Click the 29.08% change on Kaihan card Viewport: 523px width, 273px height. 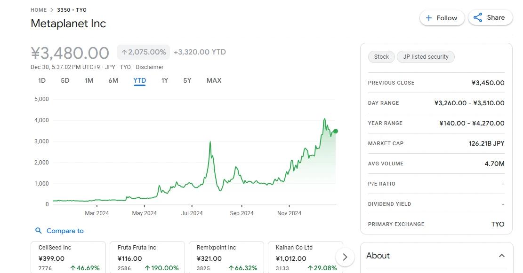[x=322, y=268]
